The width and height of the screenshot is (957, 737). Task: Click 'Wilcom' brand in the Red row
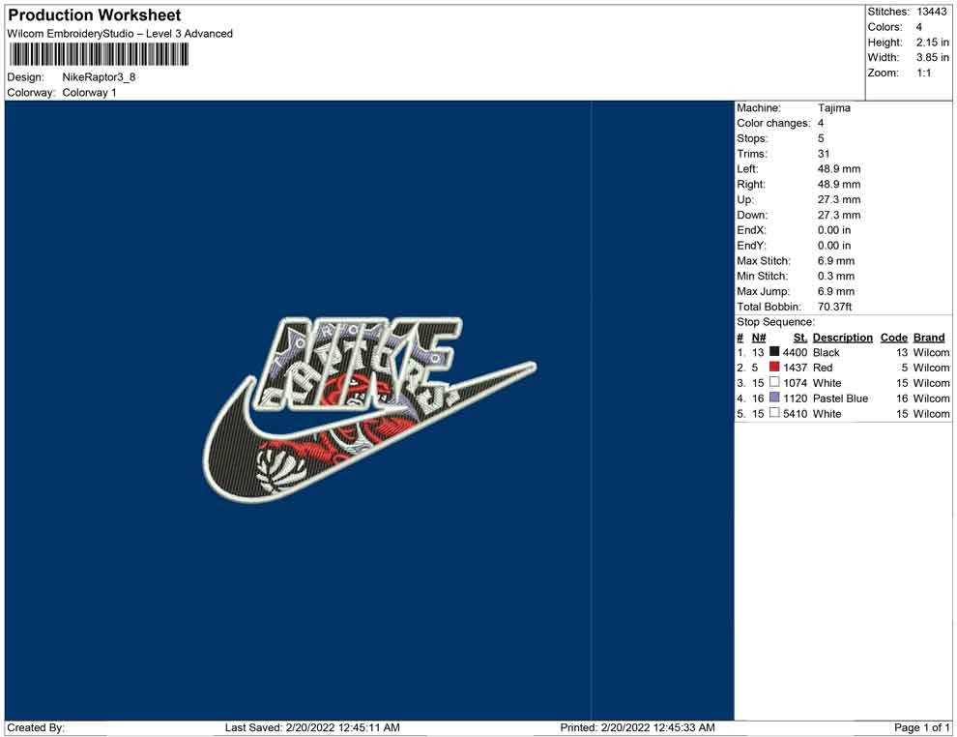pyautogui.click(x=931, y=368)
